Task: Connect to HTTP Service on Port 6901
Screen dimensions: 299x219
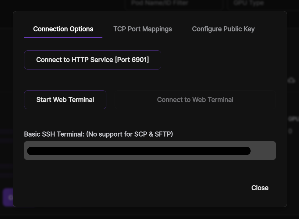Action: tap(93, 60)
